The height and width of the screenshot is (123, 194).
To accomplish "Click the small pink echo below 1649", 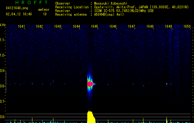I will 167,84.
